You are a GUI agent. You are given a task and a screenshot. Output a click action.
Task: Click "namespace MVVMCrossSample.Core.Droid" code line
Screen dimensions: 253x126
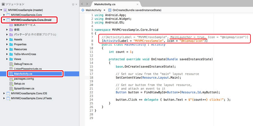click(x=126, y=30)
